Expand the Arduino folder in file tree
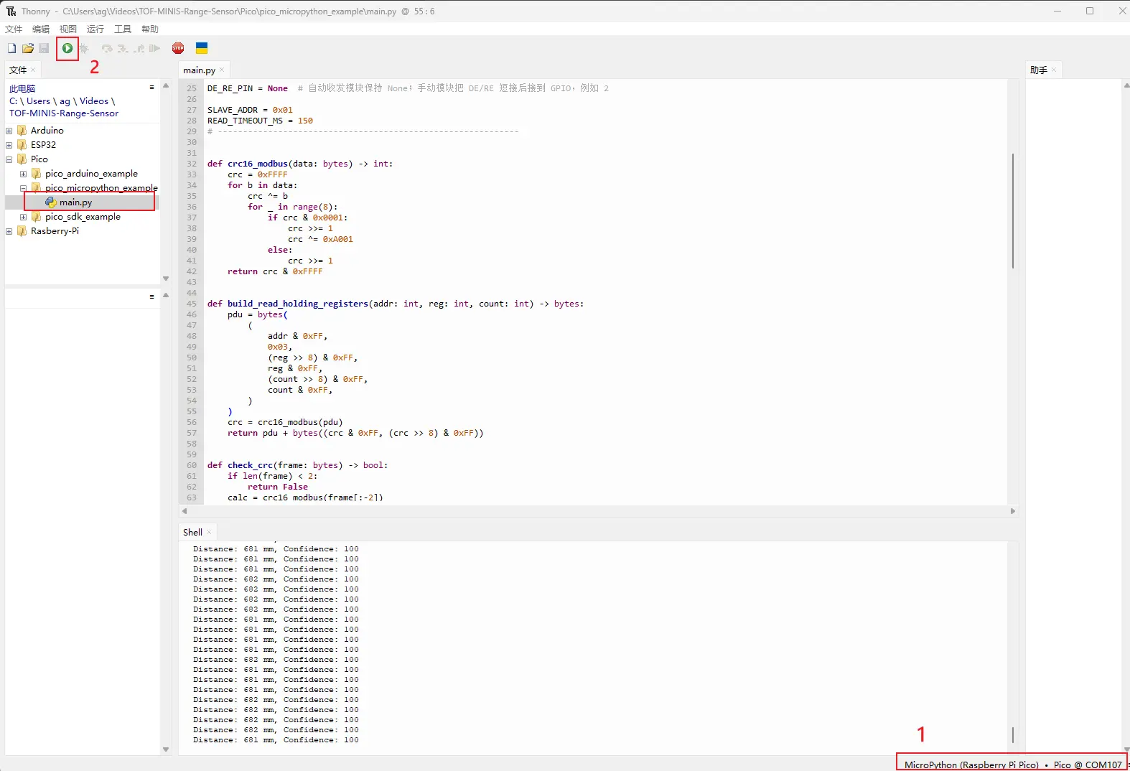 coord(9,131)
